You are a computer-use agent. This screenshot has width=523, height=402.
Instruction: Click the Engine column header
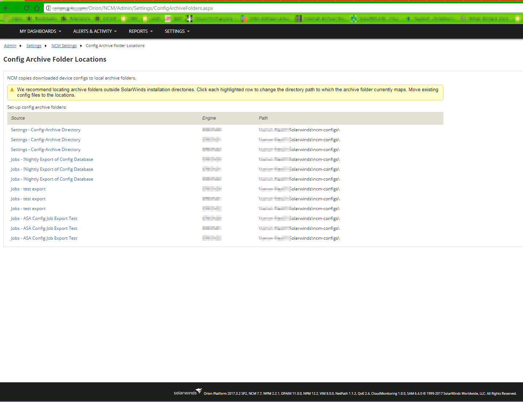coord(209,118)
